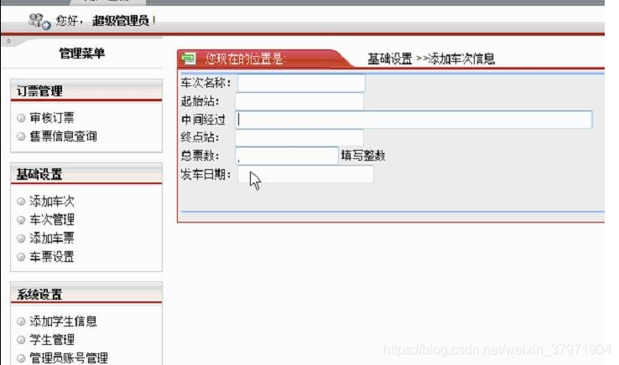Open 车次管理 menu item
Image resolution: width=619 pixels, height=365 pixels.
tap(52, 219)
